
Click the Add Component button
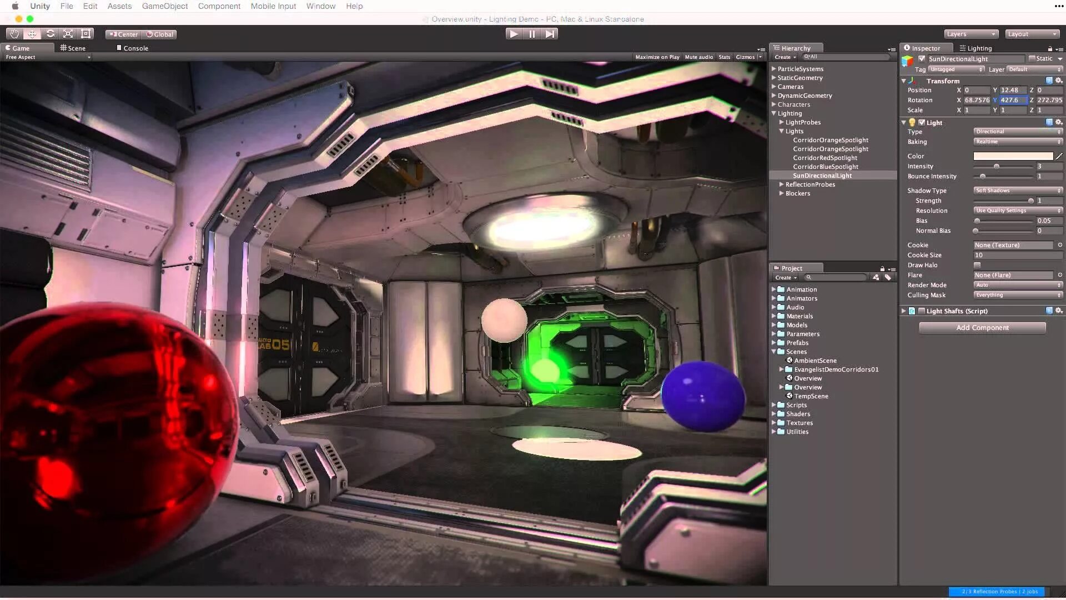coord(982,328)
